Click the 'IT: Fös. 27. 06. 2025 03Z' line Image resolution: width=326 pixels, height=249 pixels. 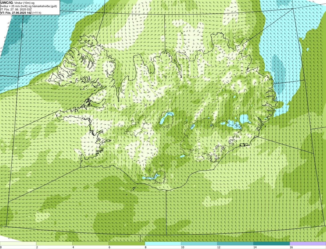(16, 9)
